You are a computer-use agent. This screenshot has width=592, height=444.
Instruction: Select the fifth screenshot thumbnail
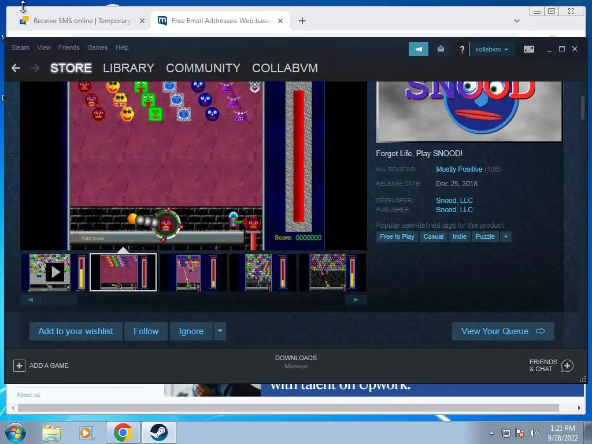(x=332, y=272)
